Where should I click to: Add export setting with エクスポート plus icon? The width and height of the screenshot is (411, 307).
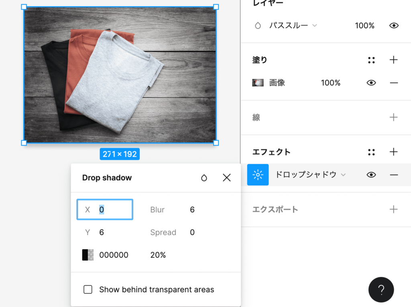pos(394,209)
